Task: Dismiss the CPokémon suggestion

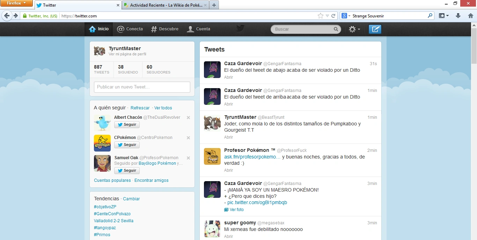Action: 188,138
